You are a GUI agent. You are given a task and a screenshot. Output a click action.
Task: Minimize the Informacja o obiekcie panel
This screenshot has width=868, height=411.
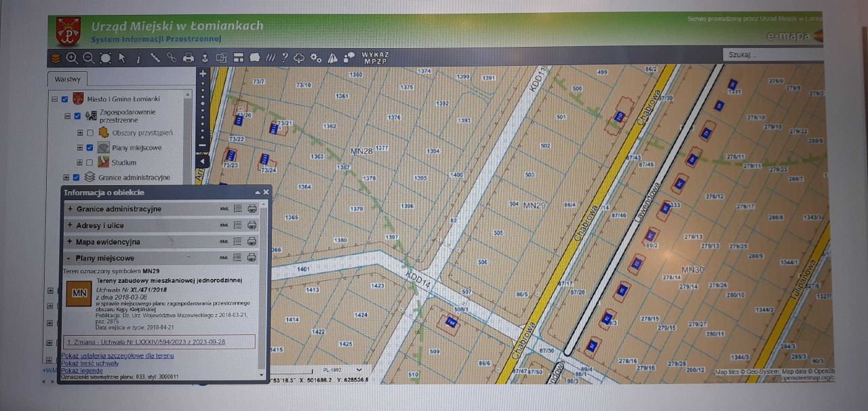tap(258, 193)
